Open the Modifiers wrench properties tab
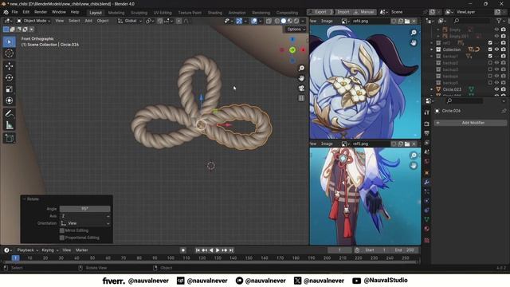 point(427,182)
